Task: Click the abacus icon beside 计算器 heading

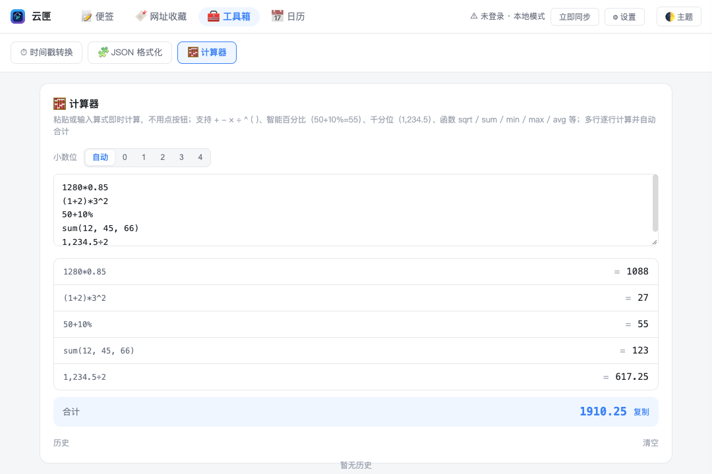Action: [x=59, y=104]
